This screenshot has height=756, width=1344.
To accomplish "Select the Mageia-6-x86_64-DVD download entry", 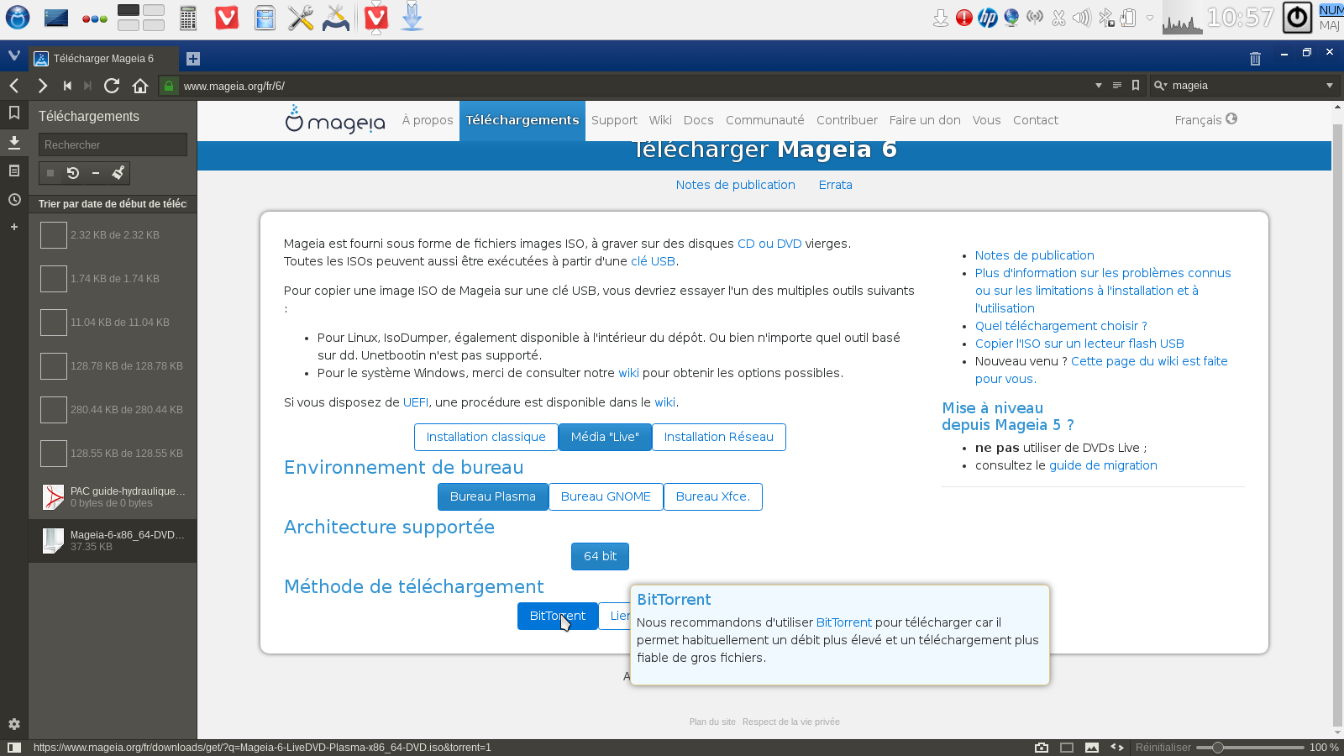I will [113, 540].
